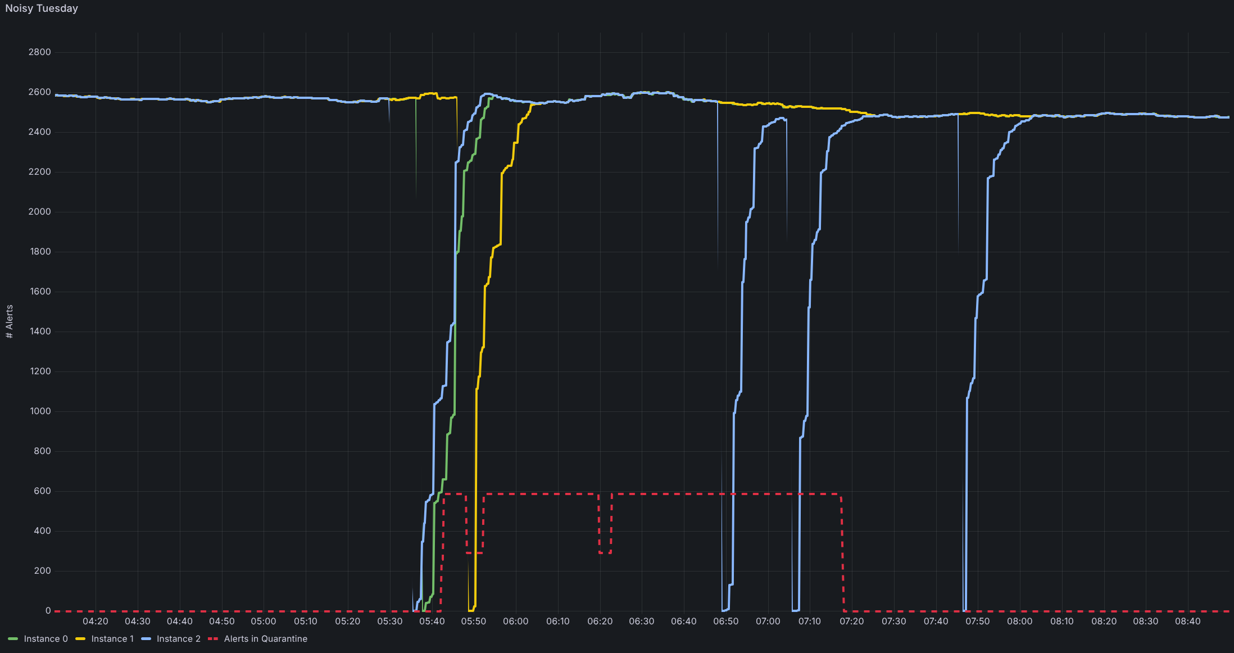Isolate Instance 1 series via legend label

(112, 639)
